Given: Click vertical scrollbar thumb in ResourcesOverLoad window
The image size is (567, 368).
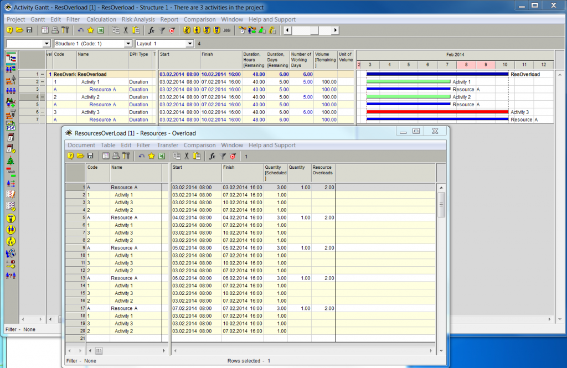Looking at the screenshot, I should point(441,205).
